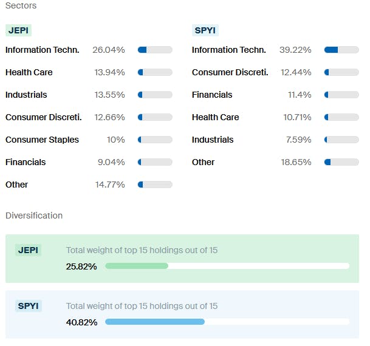This screenshot has width=370, height=346.
Task: Select SPYI Health Care sector label
Action: (x=216, y=117)
